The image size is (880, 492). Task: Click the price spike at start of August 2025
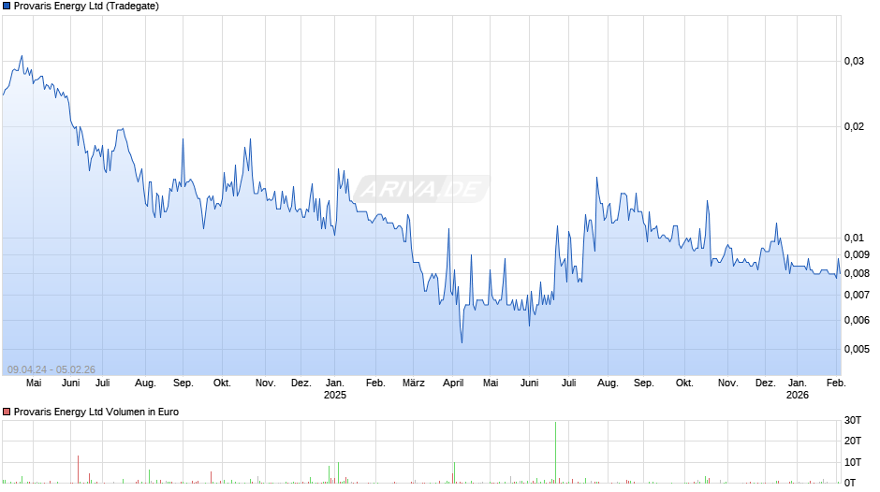596,179
